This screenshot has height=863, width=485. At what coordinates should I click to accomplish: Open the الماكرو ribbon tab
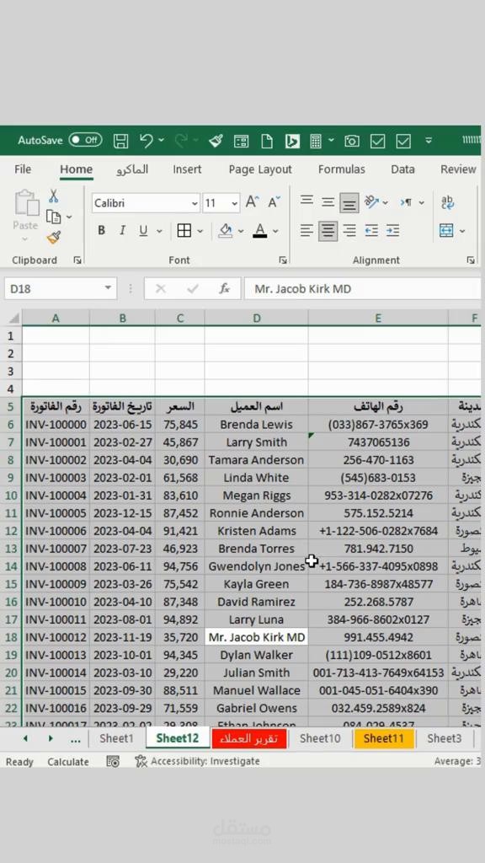tap(132, 169)
